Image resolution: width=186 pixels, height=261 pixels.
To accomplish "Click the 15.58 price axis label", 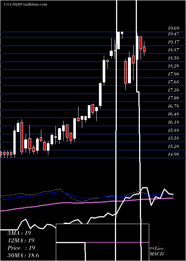I will click(174, 138).
